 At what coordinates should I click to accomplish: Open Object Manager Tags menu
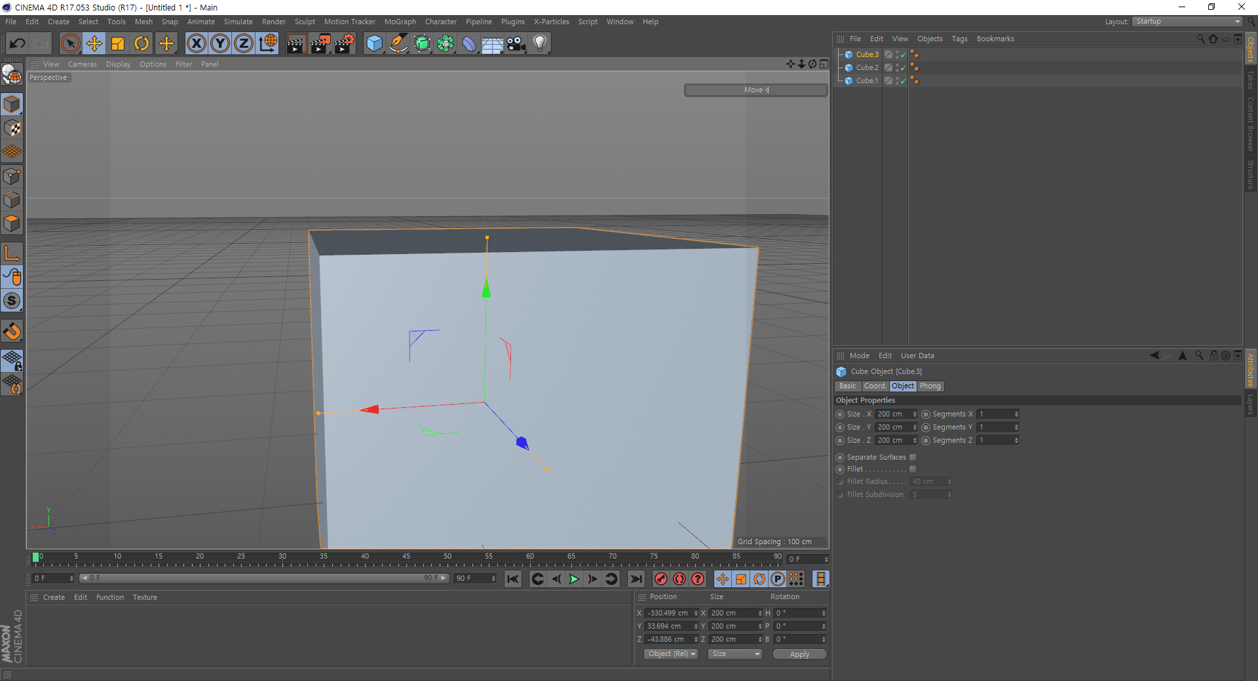tap(959, 39)
